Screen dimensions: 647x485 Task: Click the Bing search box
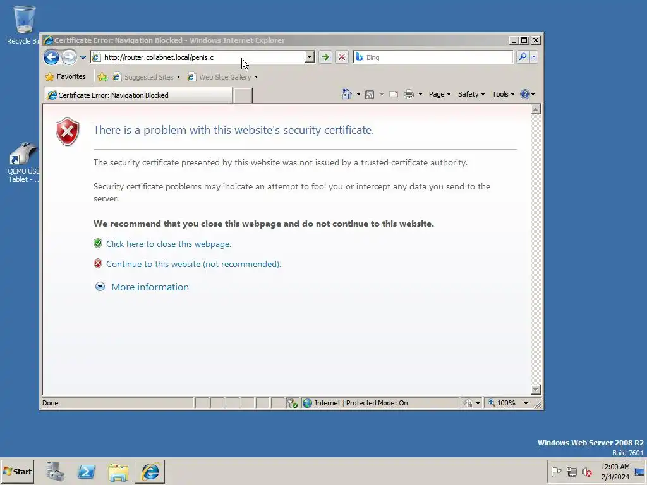coord(433,57)
